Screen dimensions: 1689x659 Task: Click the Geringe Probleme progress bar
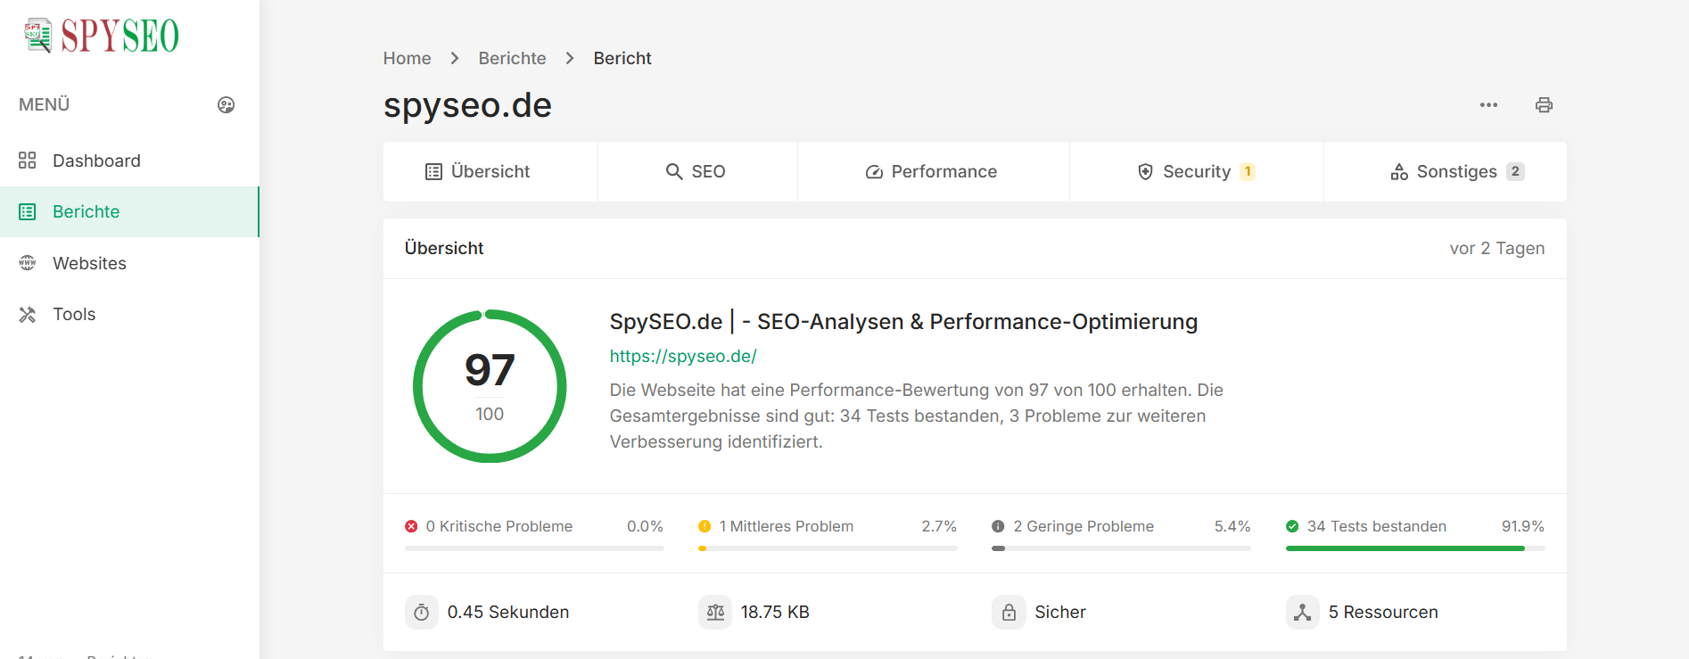(1121, 548)
